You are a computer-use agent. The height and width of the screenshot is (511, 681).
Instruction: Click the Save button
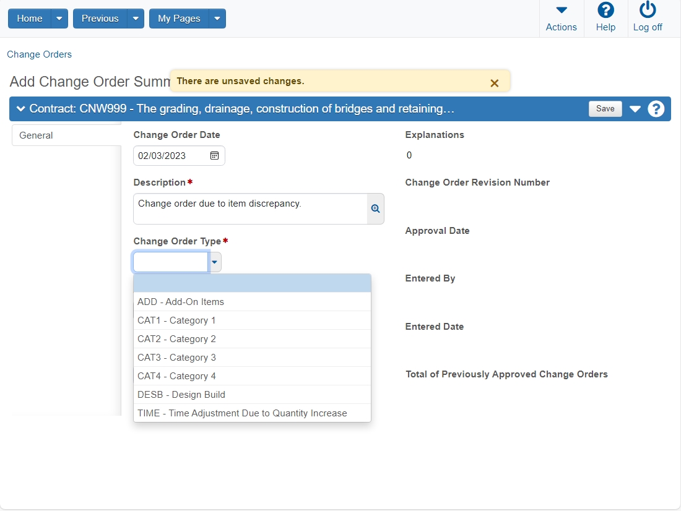tap(605, 108)
